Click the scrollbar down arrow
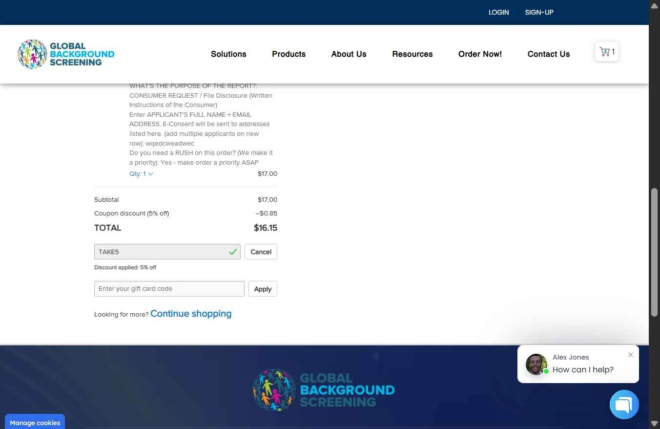The height and width of the screenshot is (429, 660). (x=655, y=424)
